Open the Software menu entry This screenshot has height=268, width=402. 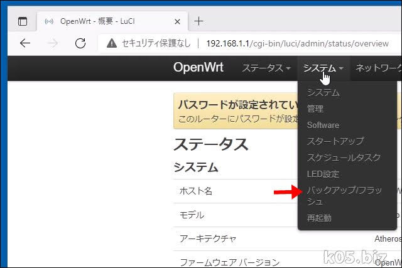click(x=323, y=125)
